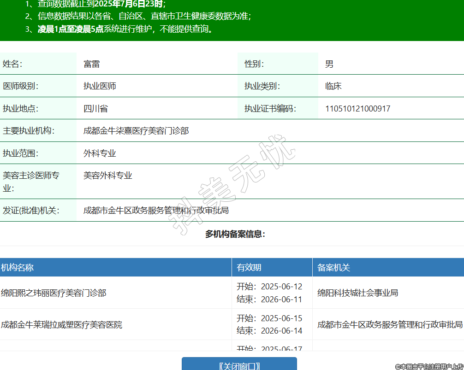Click the 成都金牛柒熹医疗美容门诊部 institution value
The height and width of the screenshot is (370, 464).
136,131
